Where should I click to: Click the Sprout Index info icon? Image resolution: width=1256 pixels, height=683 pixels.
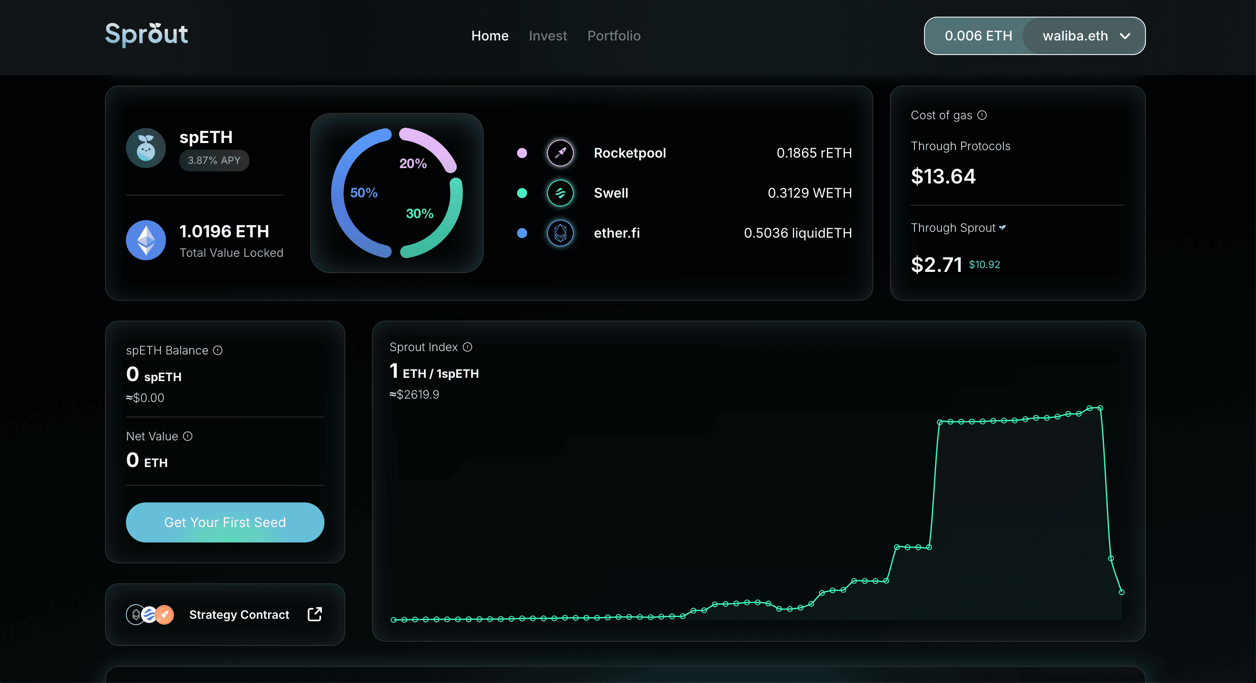click(467, 347)
